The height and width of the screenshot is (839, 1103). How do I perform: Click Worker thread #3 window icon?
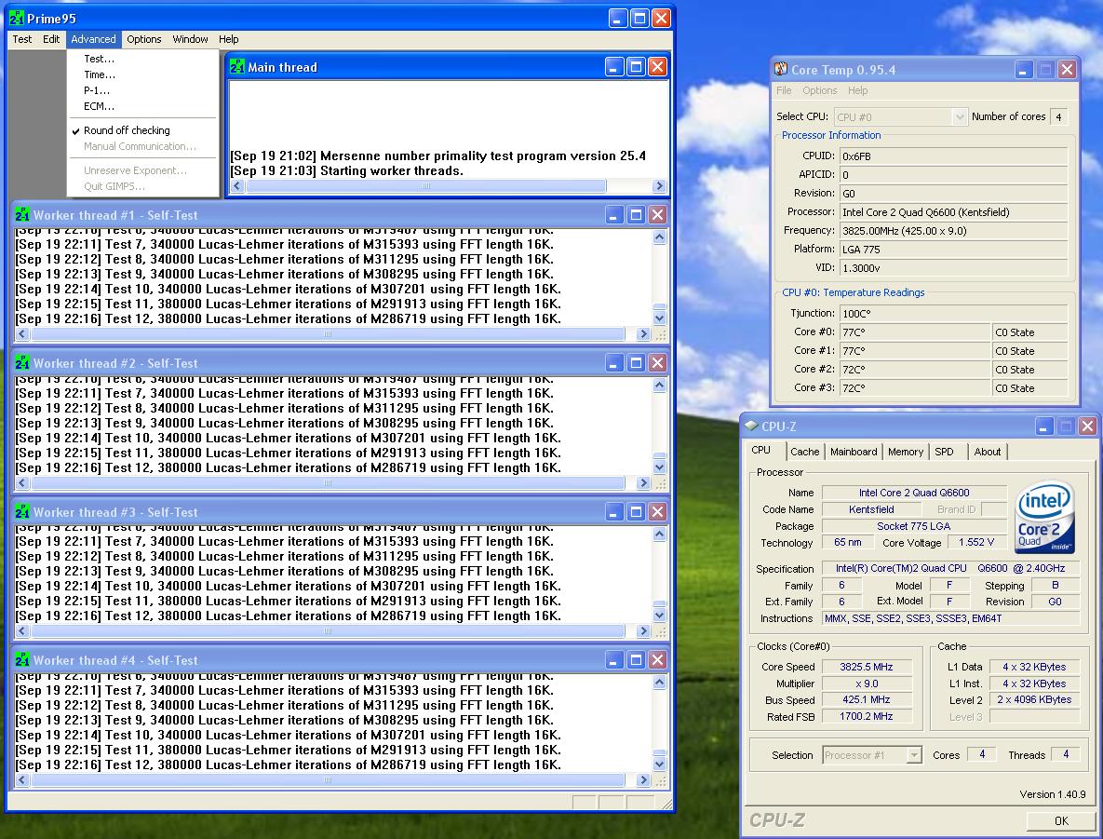coord(22,512)
